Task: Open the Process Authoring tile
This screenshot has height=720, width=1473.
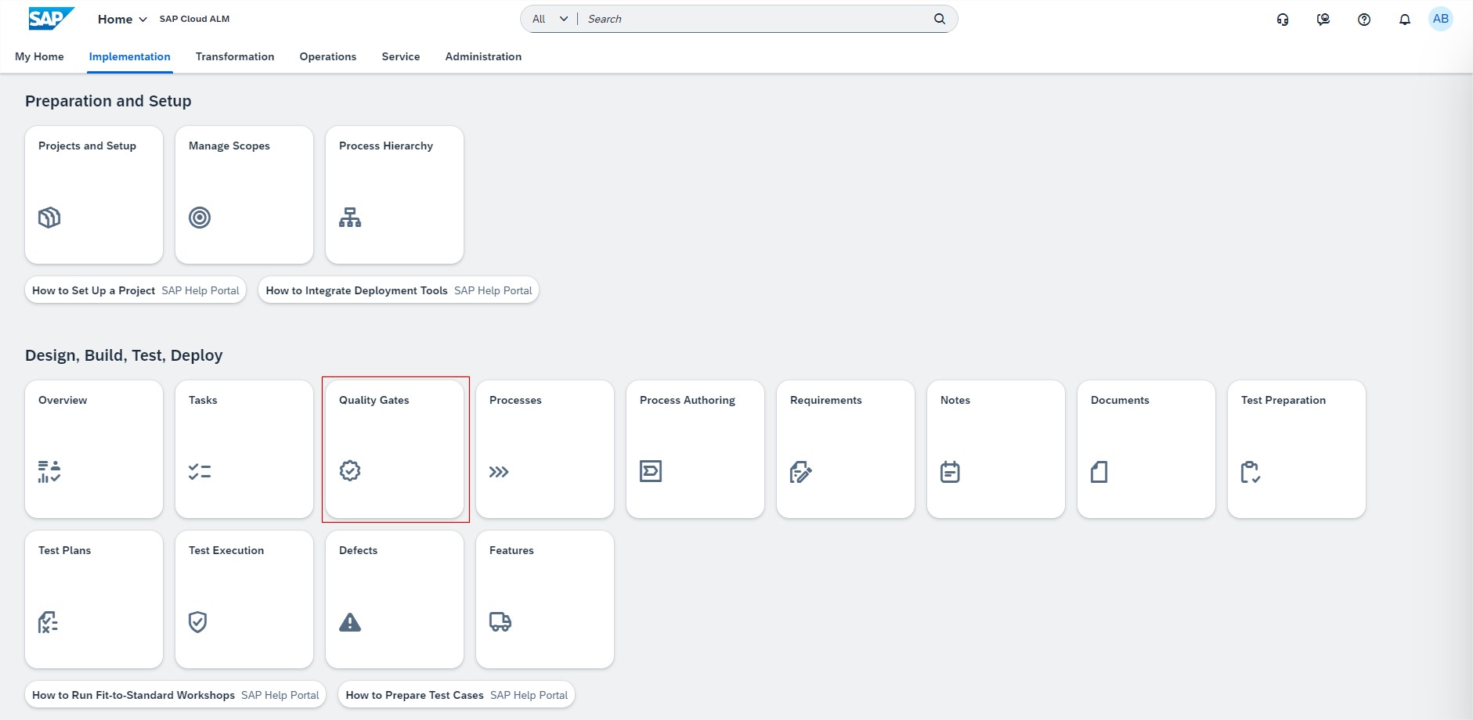Action: click(x=695, y=448)
